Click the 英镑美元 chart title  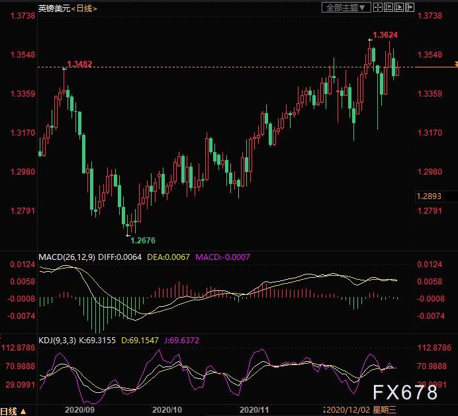click(53, 8)
